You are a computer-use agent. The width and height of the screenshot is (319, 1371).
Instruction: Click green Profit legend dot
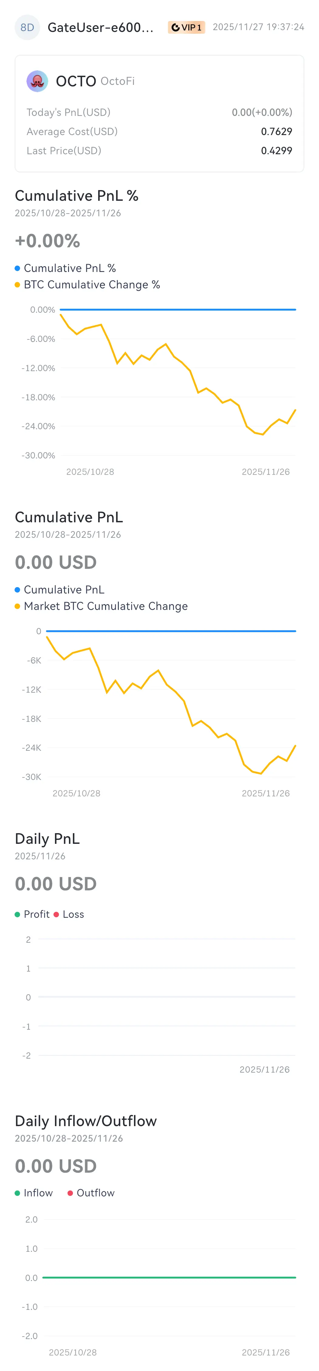pos(18,914)
